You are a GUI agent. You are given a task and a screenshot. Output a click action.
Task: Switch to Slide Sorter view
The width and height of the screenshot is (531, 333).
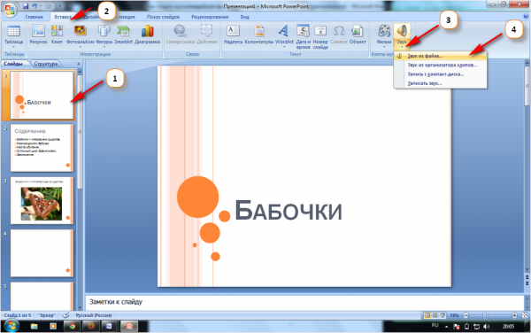point(435,315)
